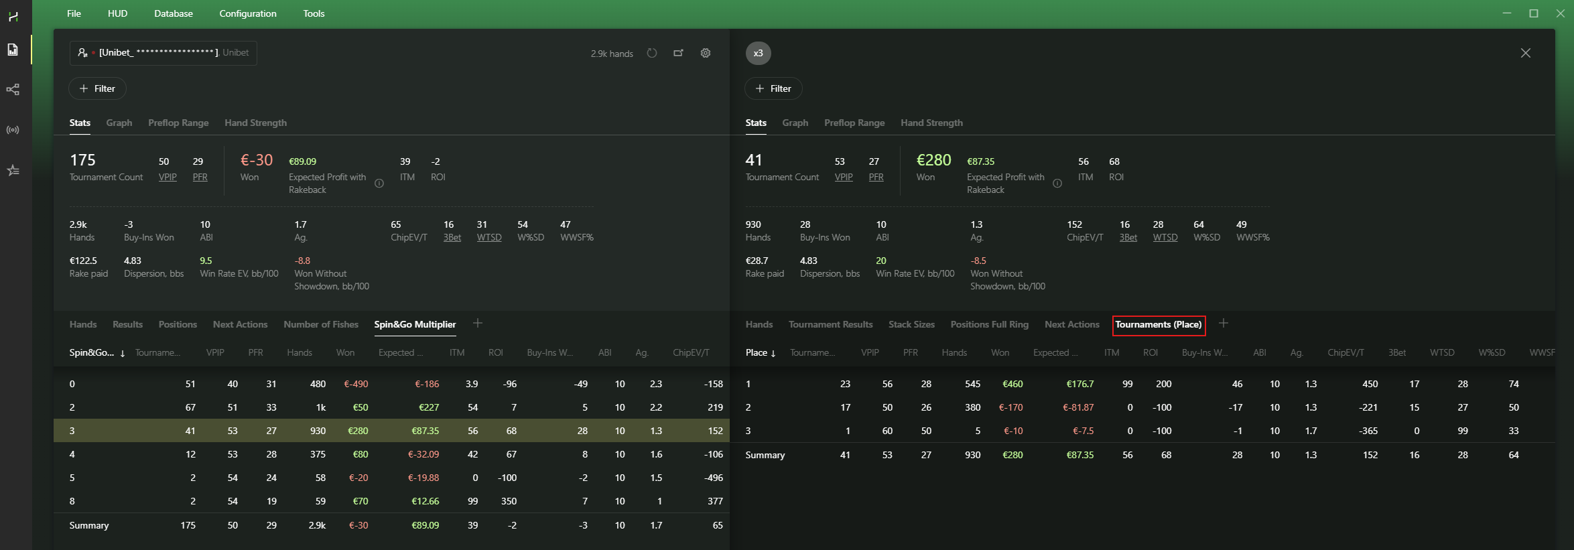The width and height of the screenshot is (1574, 550).
Task: Select left Stats tab
Action: [x=80, y=123]
